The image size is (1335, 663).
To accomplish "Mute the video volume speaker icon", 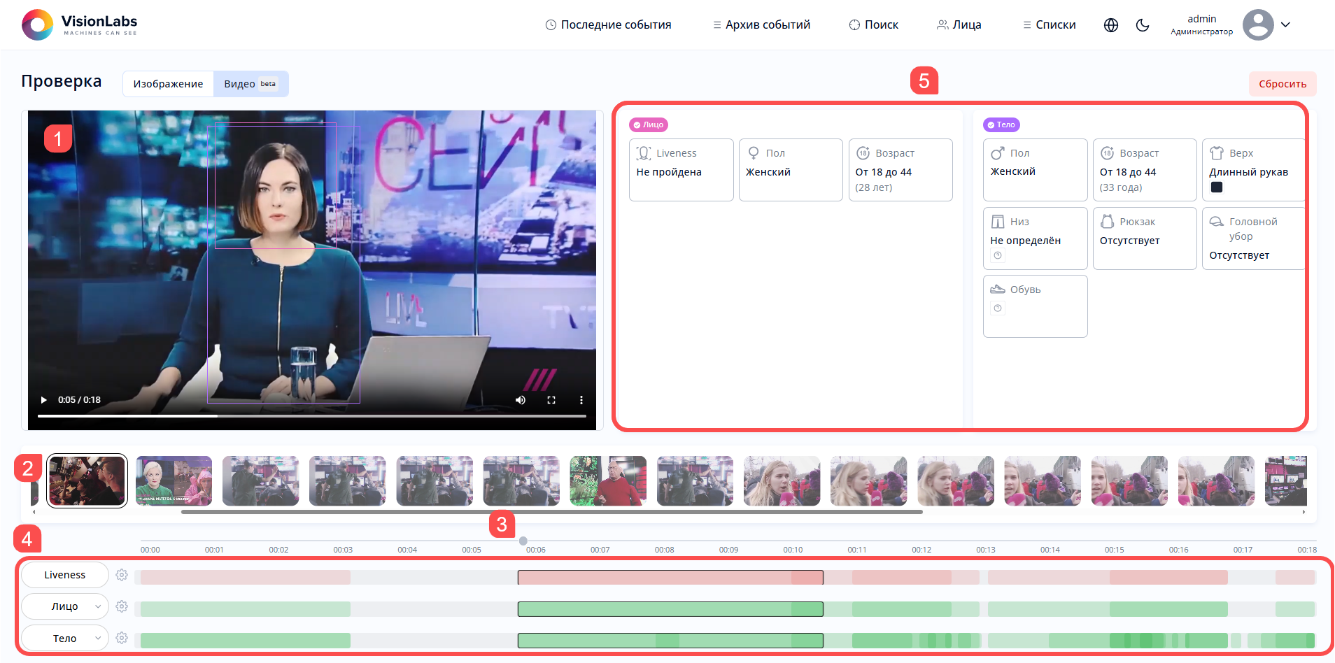I will point(521,400).
